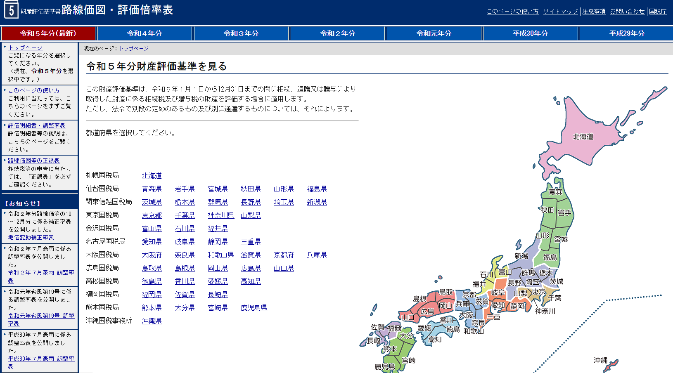Click 静岡 area on the map
This screenshot has width=673, height=373.
517,306
